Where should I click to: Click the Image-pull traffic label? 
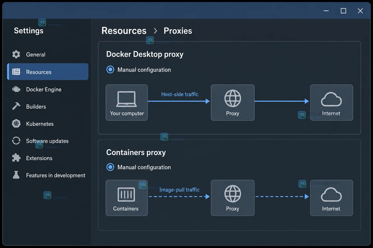[180, 190]
